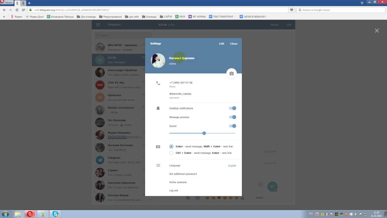Click the heart bookmark icon in the address bar
The height and width of the screenshot is (218, 387).
pos(291,10)
